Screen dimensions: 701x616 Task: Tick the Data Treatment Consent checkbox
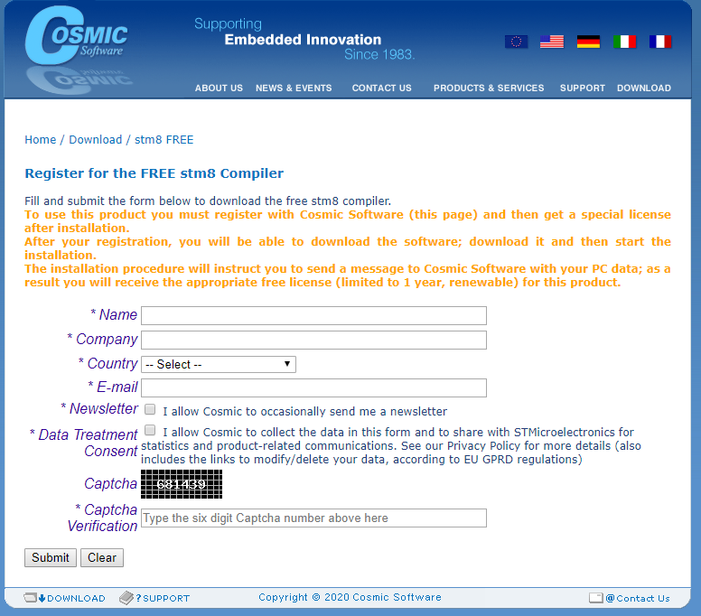tap(150, 430)
